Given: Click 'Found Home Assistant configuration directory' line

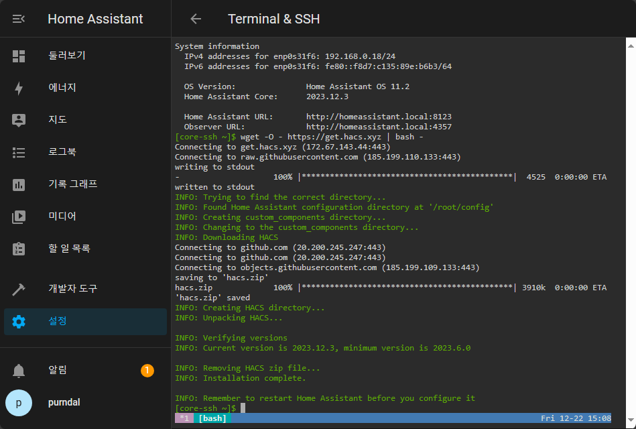Looking at the screenshot, I should pyautogui.click(x=334, y=207).
